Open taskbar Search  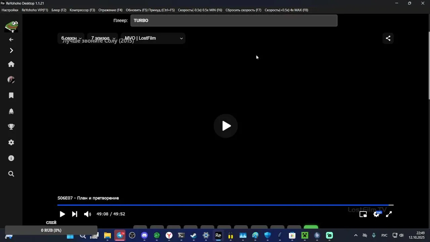pyautogui.click(x=83, y=236)
